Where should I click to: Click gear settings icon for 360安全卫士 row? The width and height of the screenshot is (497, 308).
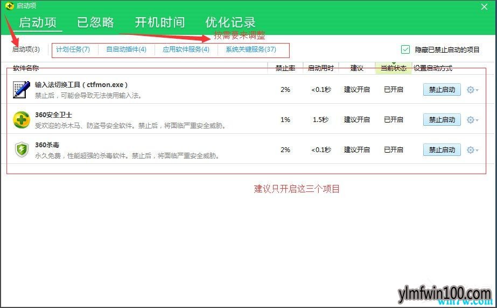(x=470, y=120)
